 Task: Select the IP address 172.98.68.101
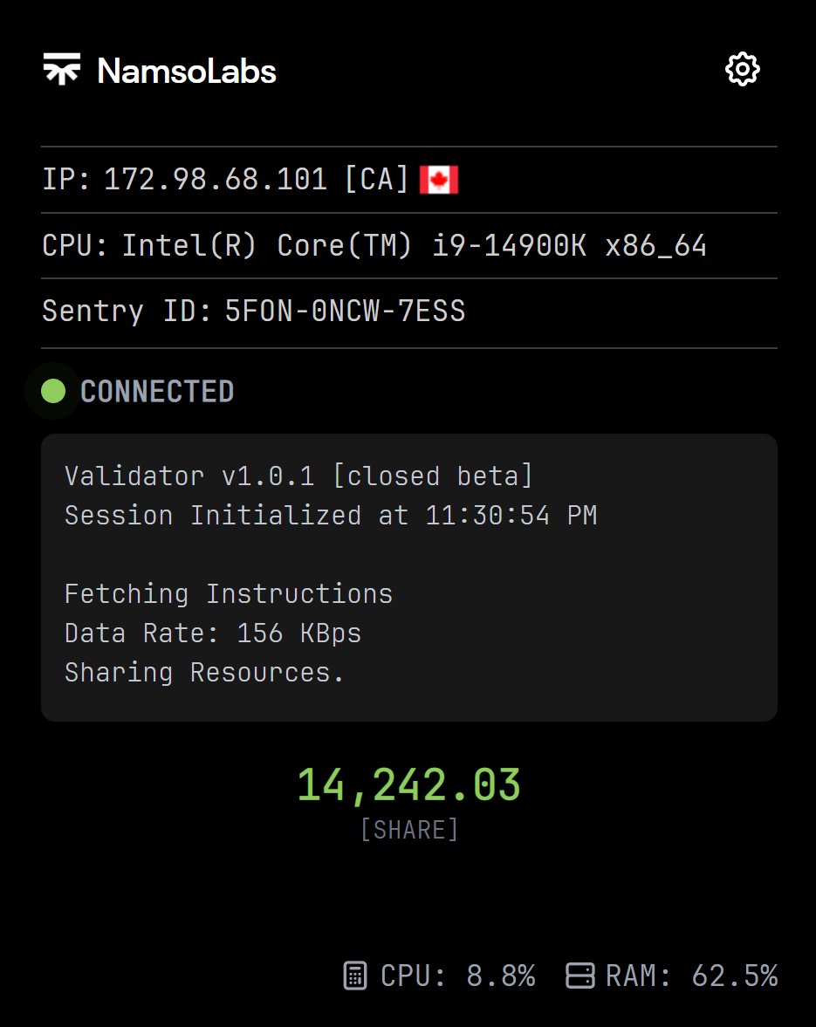(x=216, y=180)
